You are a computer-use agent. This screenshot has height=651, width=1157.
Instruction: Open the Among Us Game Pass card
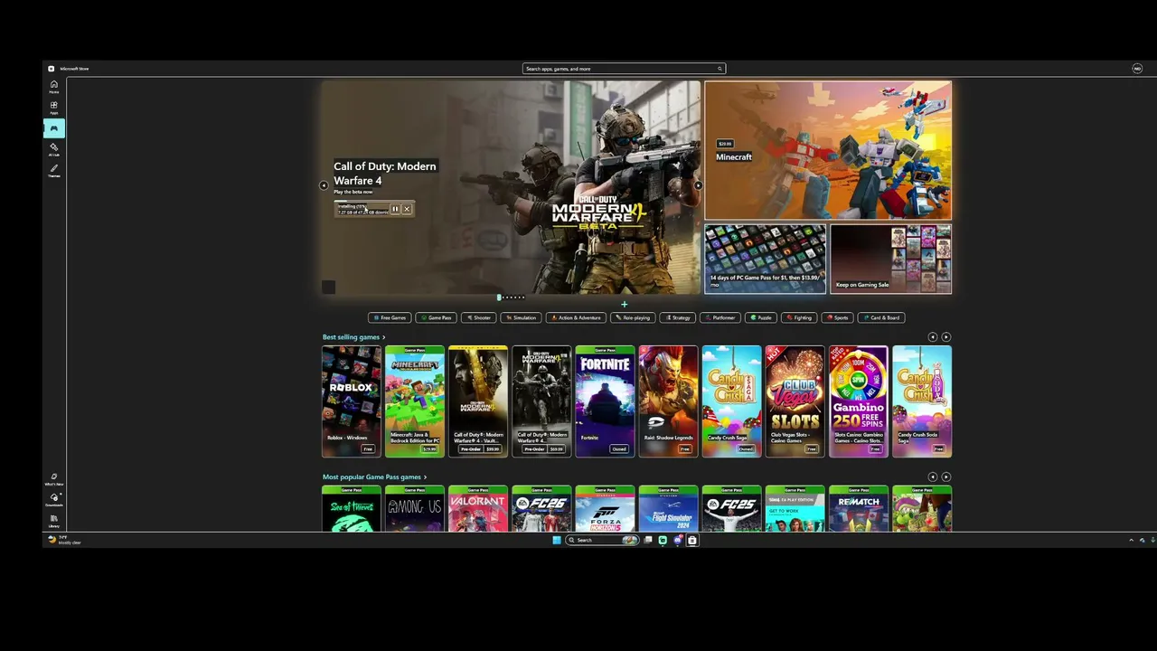415,509
